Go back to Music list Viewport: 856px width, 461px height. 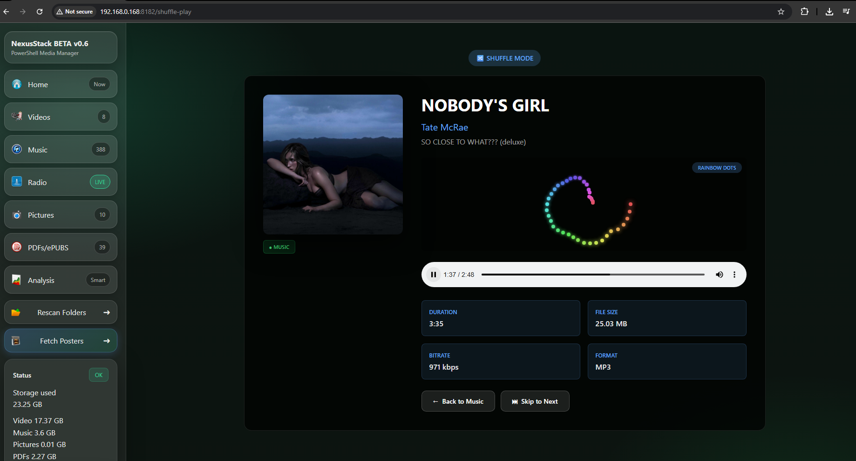458,401
